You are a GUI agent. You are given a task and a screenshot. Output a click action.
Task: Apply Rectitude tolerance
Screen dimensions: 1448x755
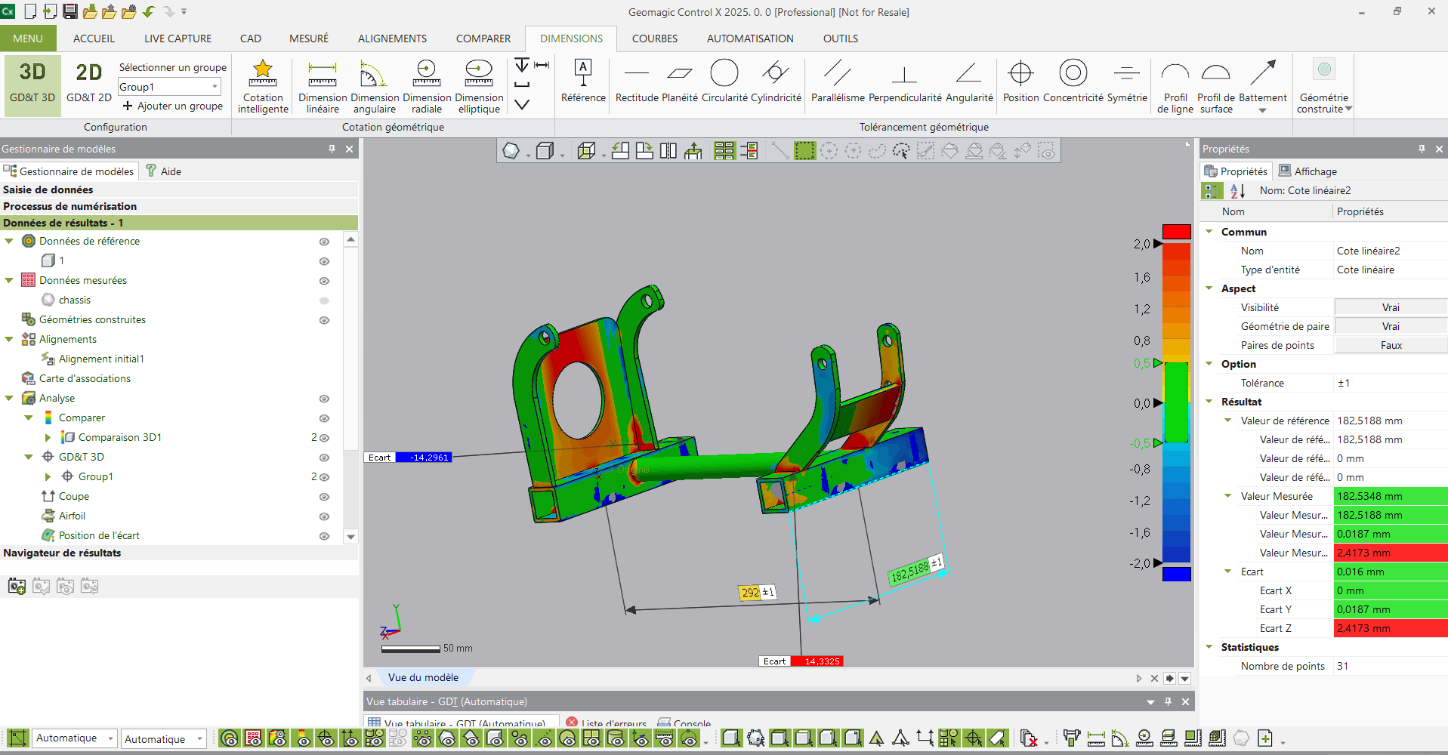click(x=638, y=82)
